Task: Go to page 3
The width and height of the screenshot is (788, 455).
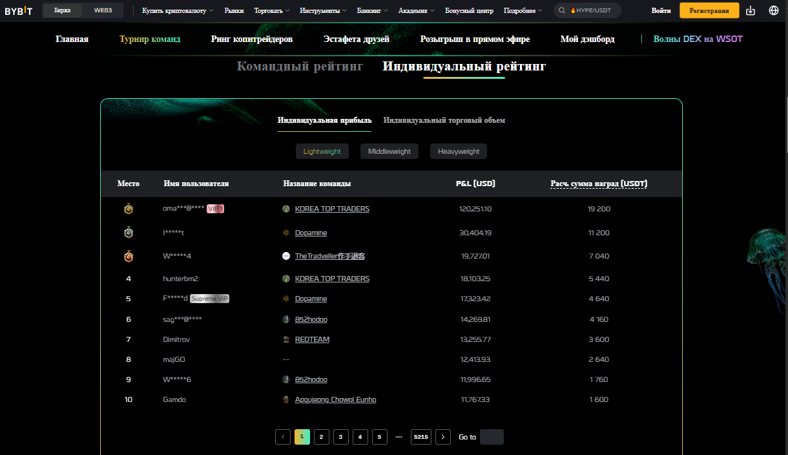Action: pyautogui.click(x=341, y=437)
